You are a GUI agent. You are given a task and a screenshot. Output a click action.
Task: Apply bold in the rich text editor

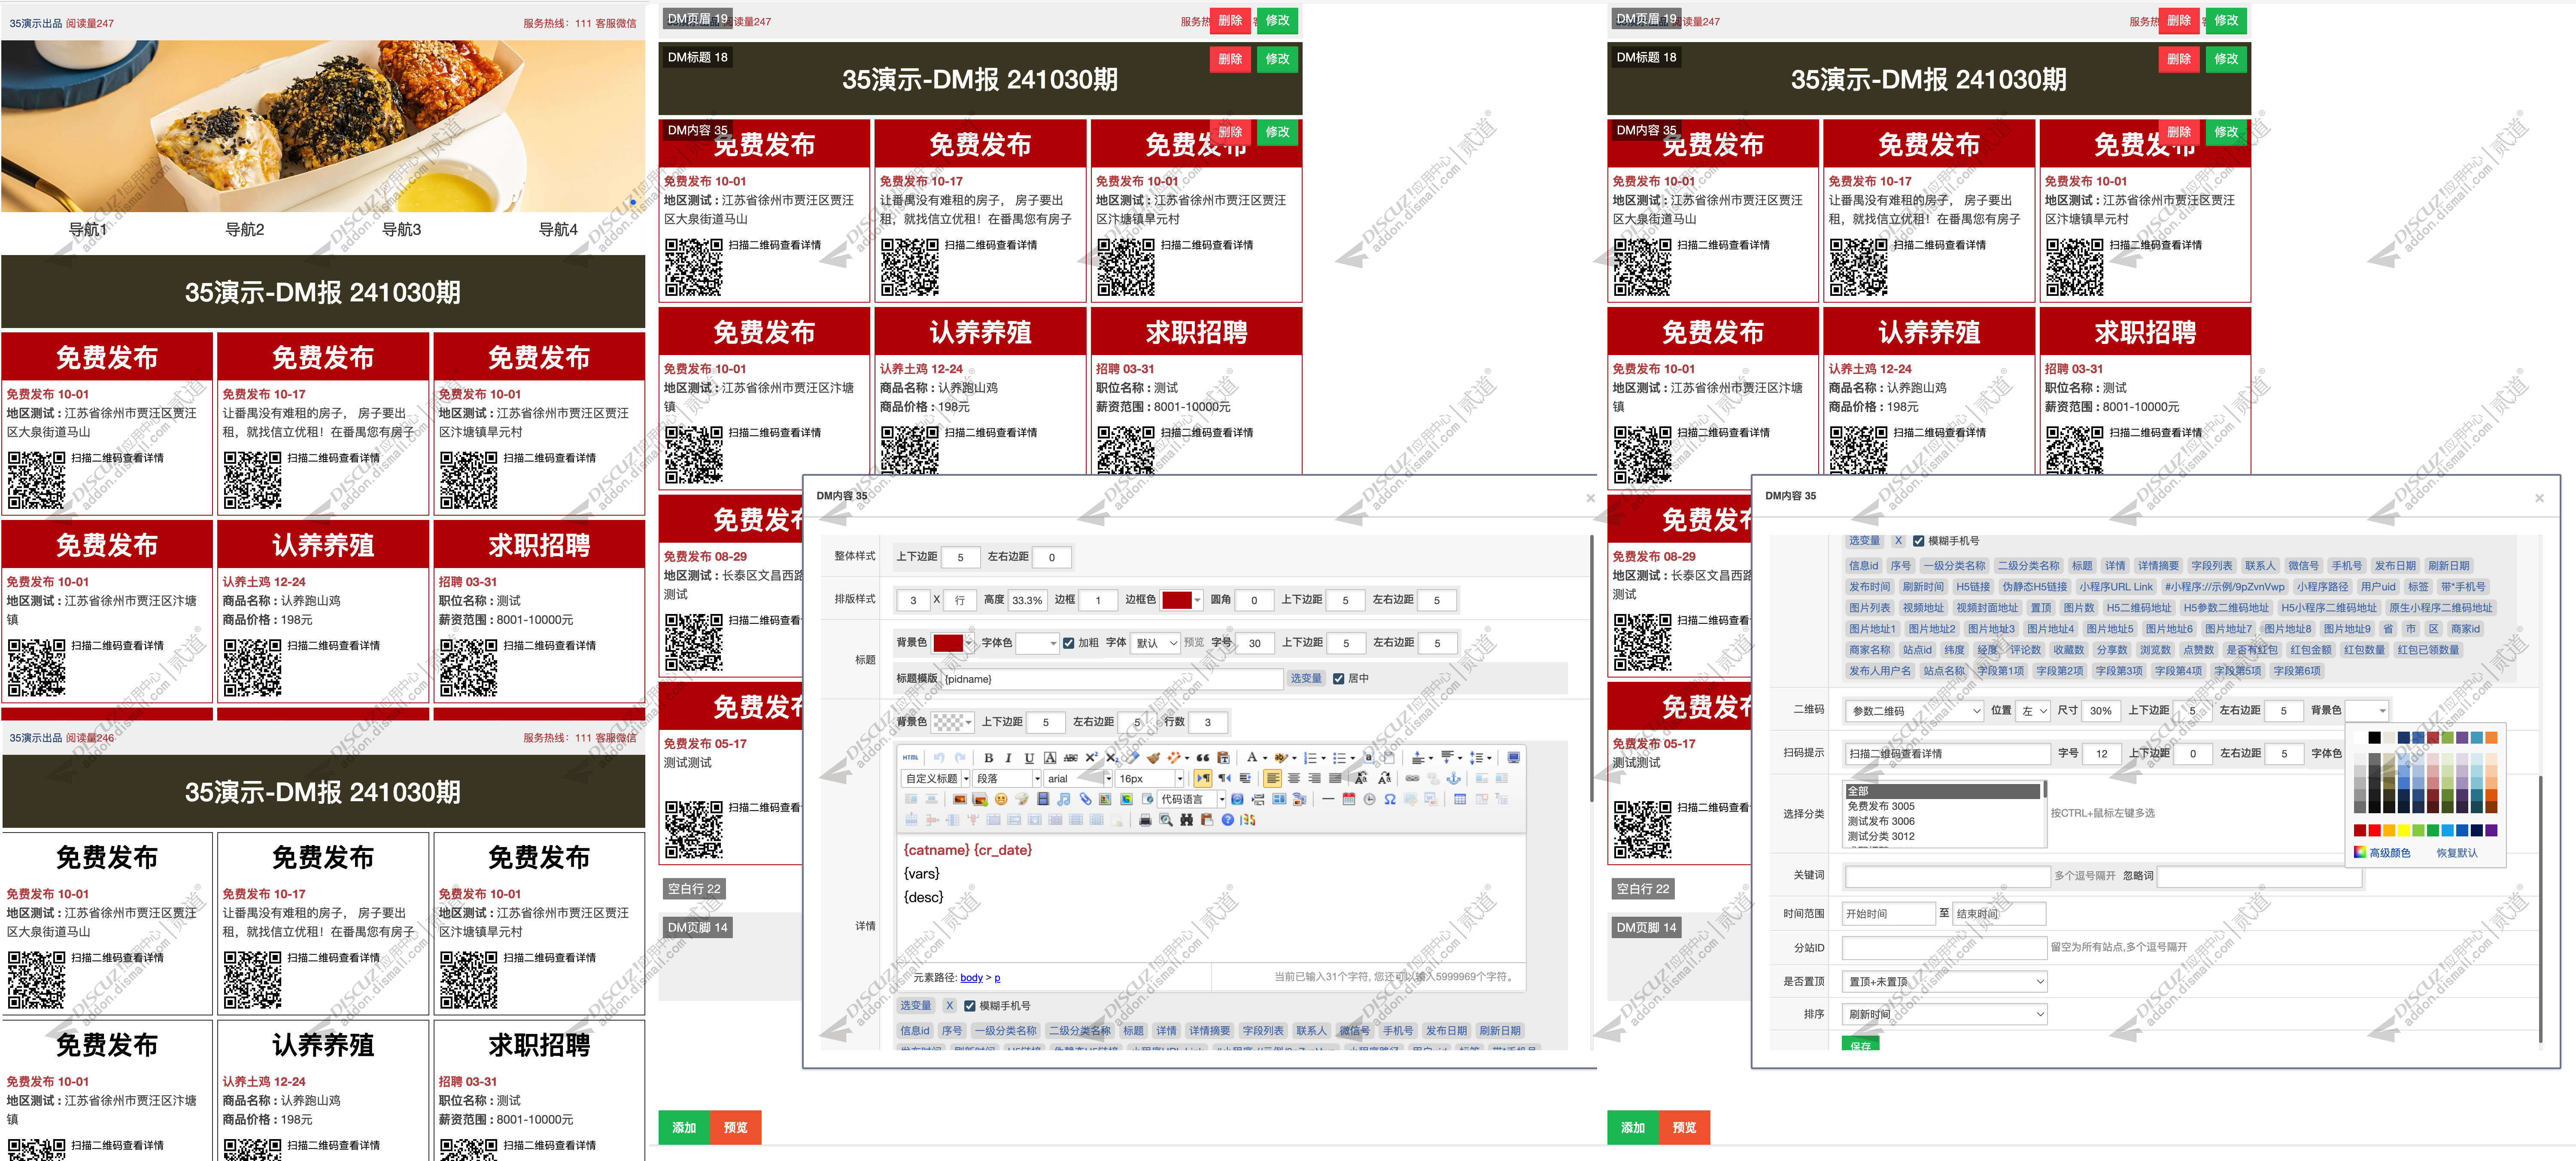[989, 758]
